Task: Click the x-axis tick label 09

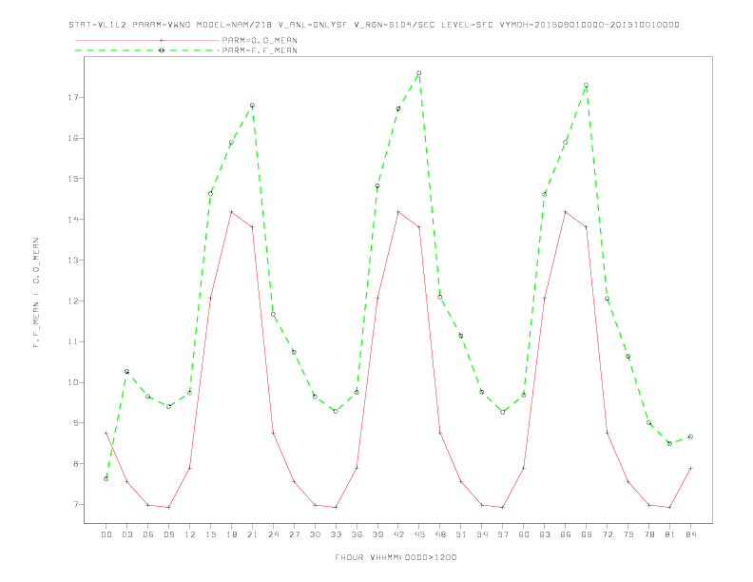Action: (168, 534)
